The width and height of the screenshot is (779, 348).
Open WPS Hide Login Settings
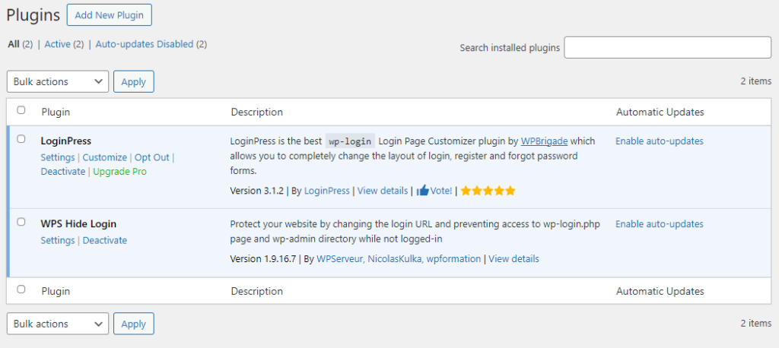click(x=58, y=240)
